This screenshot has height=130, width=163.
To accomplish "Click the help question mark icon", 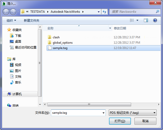I will click(155, 20).
